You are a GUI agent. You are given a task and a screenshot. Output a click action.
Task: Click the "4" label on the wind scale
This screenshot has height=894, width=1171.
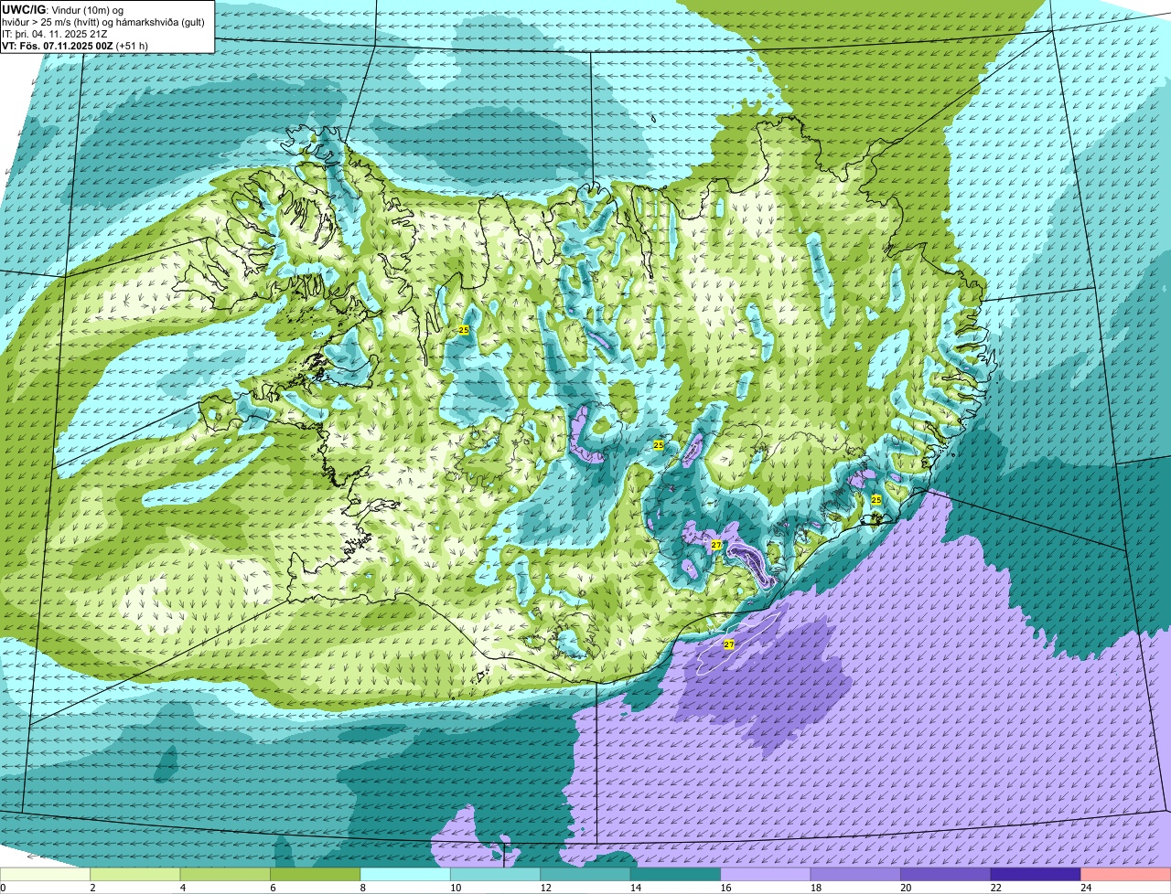pos(182,888)
